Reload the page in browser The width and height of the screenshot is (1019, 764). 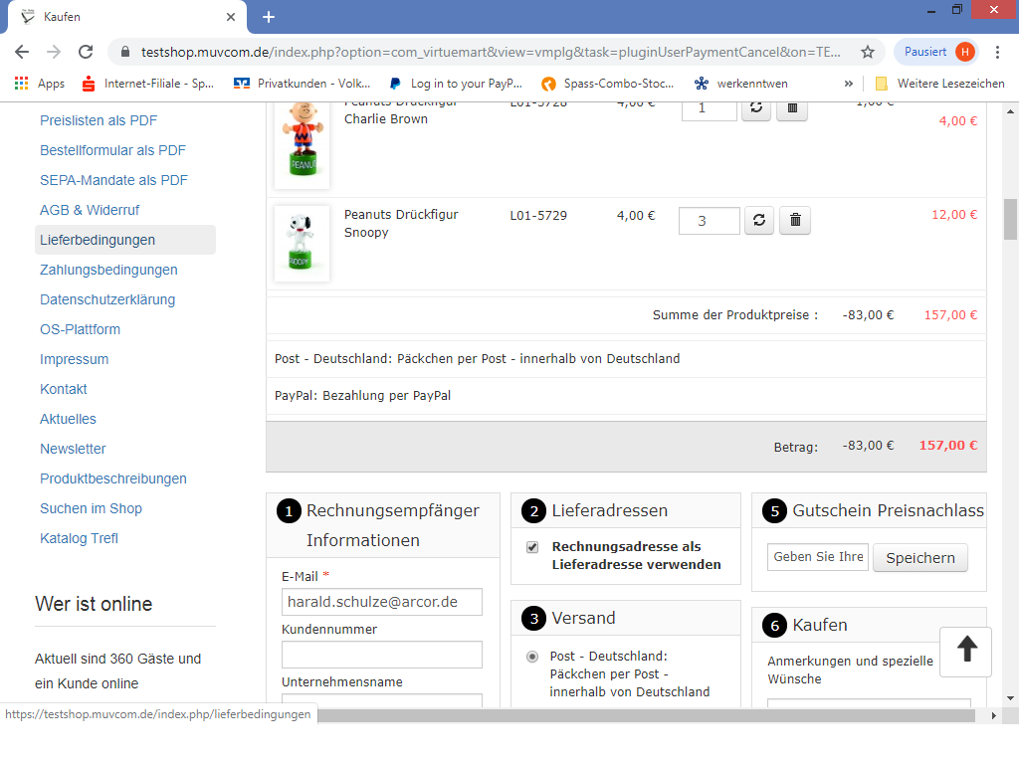click(x=86, y=52)
